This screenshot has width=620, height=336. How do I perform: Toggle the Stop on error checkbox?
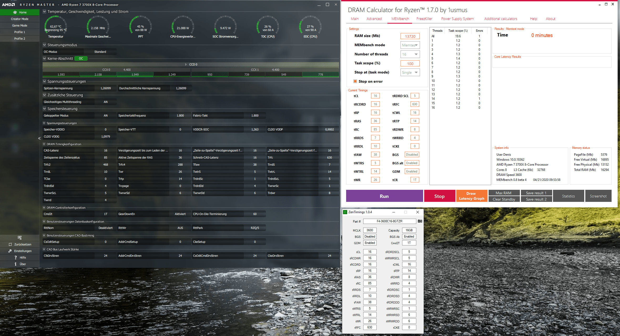355,81
